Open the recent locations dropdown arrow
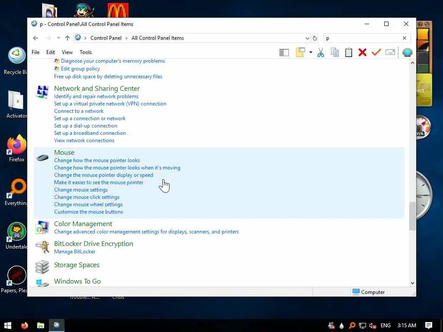Screen dimensions: 443x332 pos(58,38)
